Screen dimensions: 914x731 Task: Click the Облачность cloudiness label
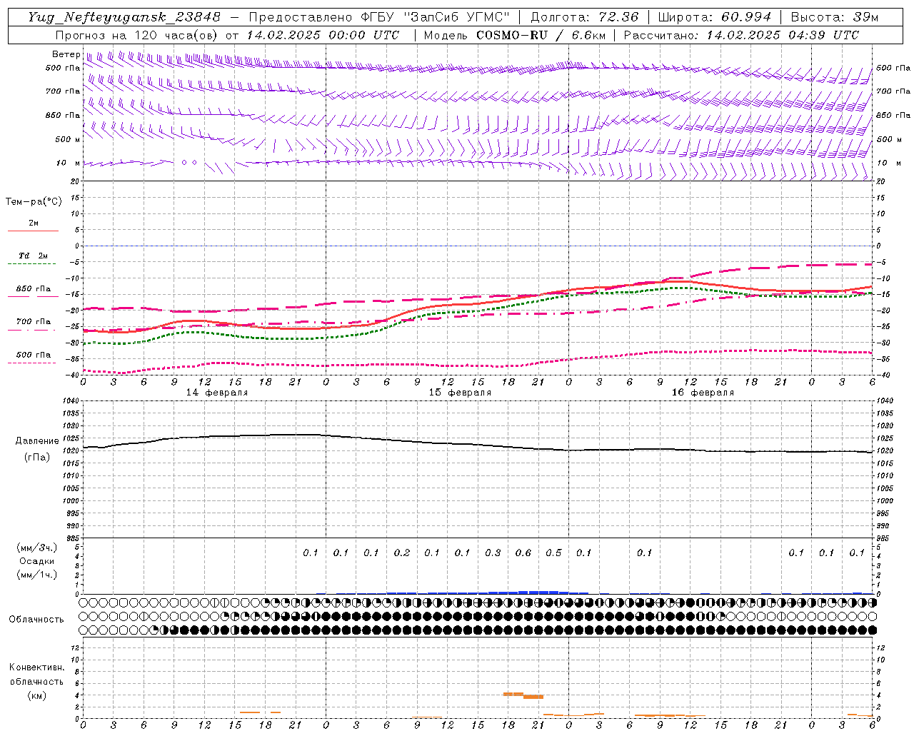point(36,620)
